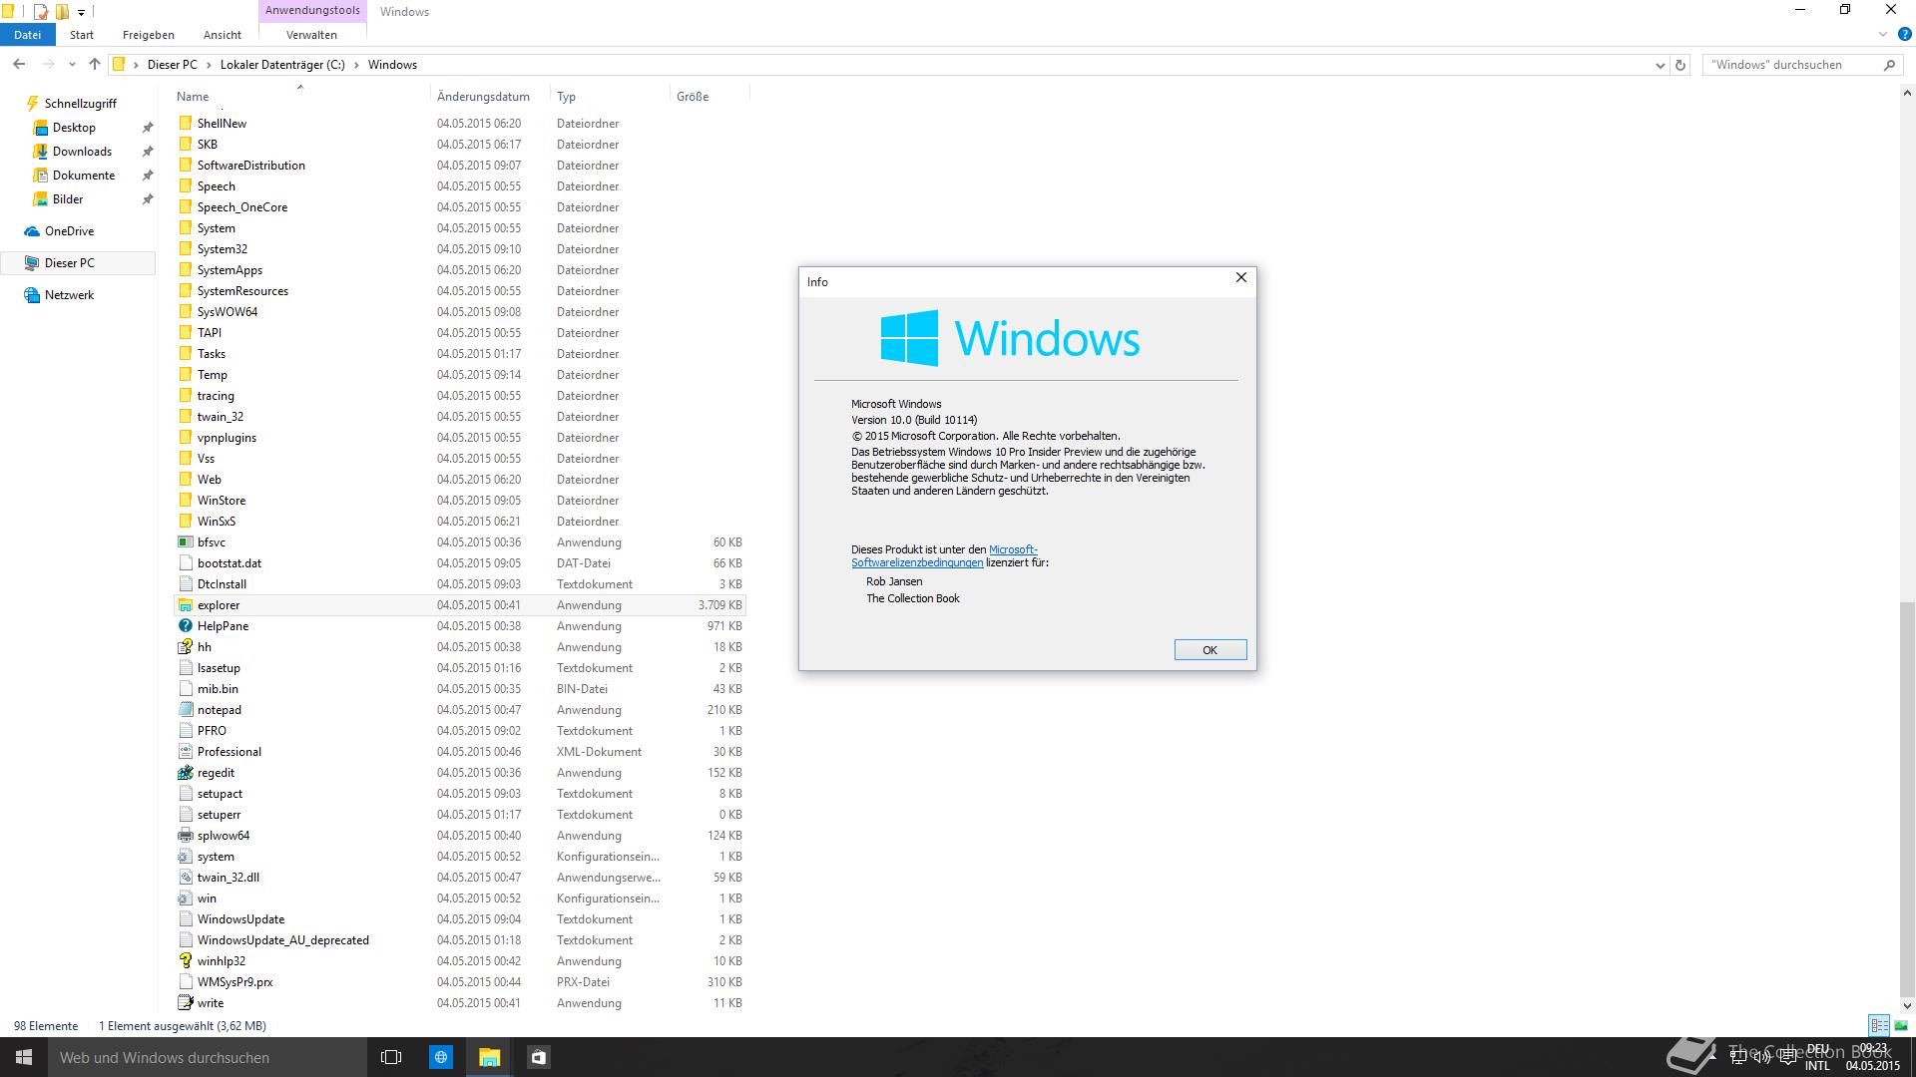Select the write application icon
The image size is (1916, 1077).
pos(186,1003)
